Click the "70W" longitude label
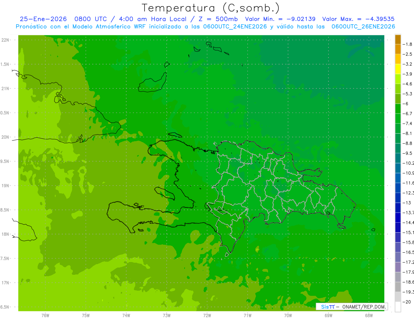Screen dimensions: 414x320 288,316
